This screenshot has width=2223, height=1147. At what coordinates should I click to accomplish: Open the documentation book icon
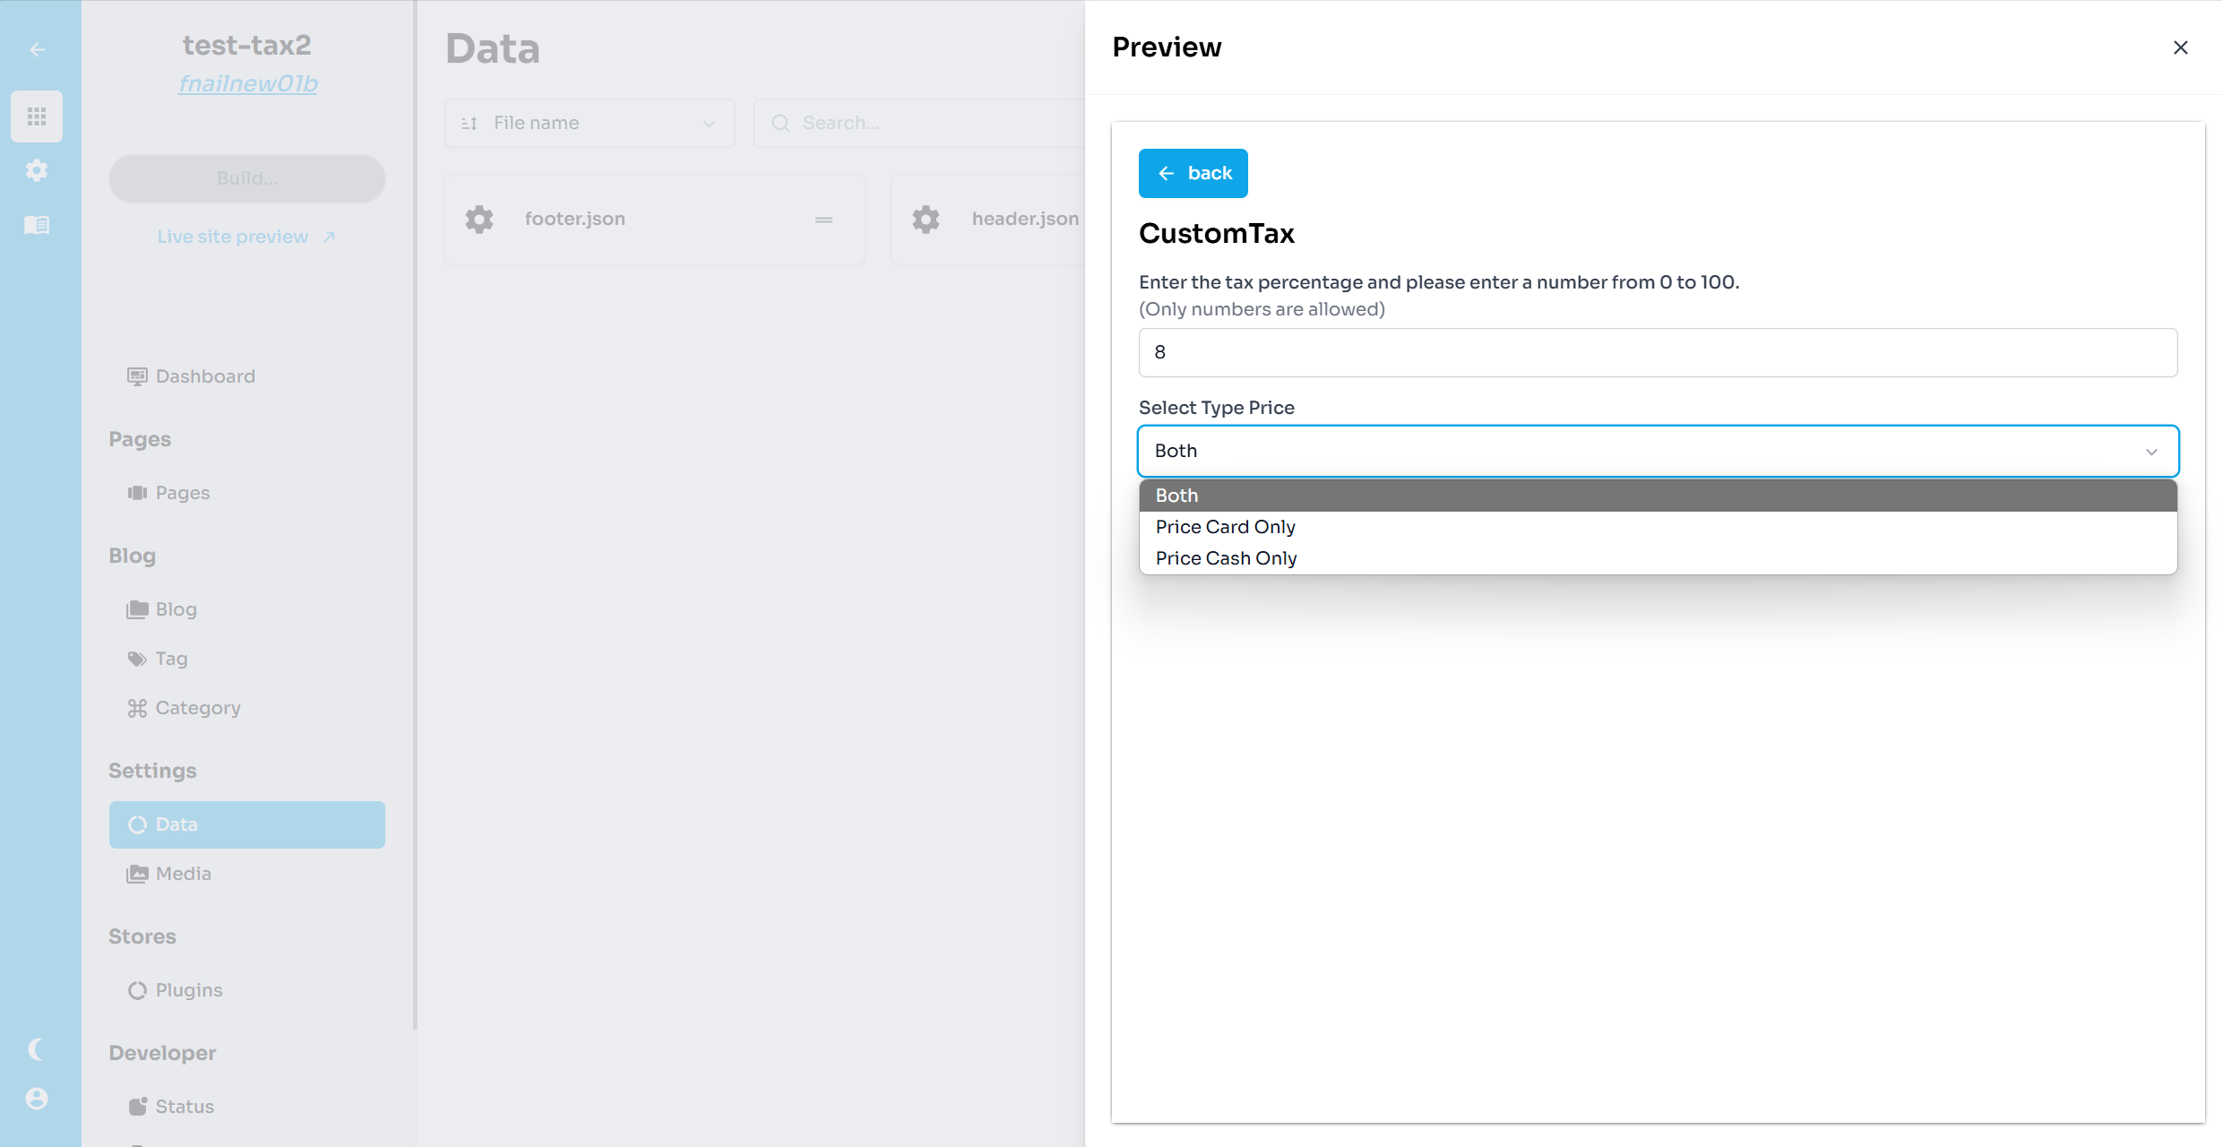[x=37, y=225]
